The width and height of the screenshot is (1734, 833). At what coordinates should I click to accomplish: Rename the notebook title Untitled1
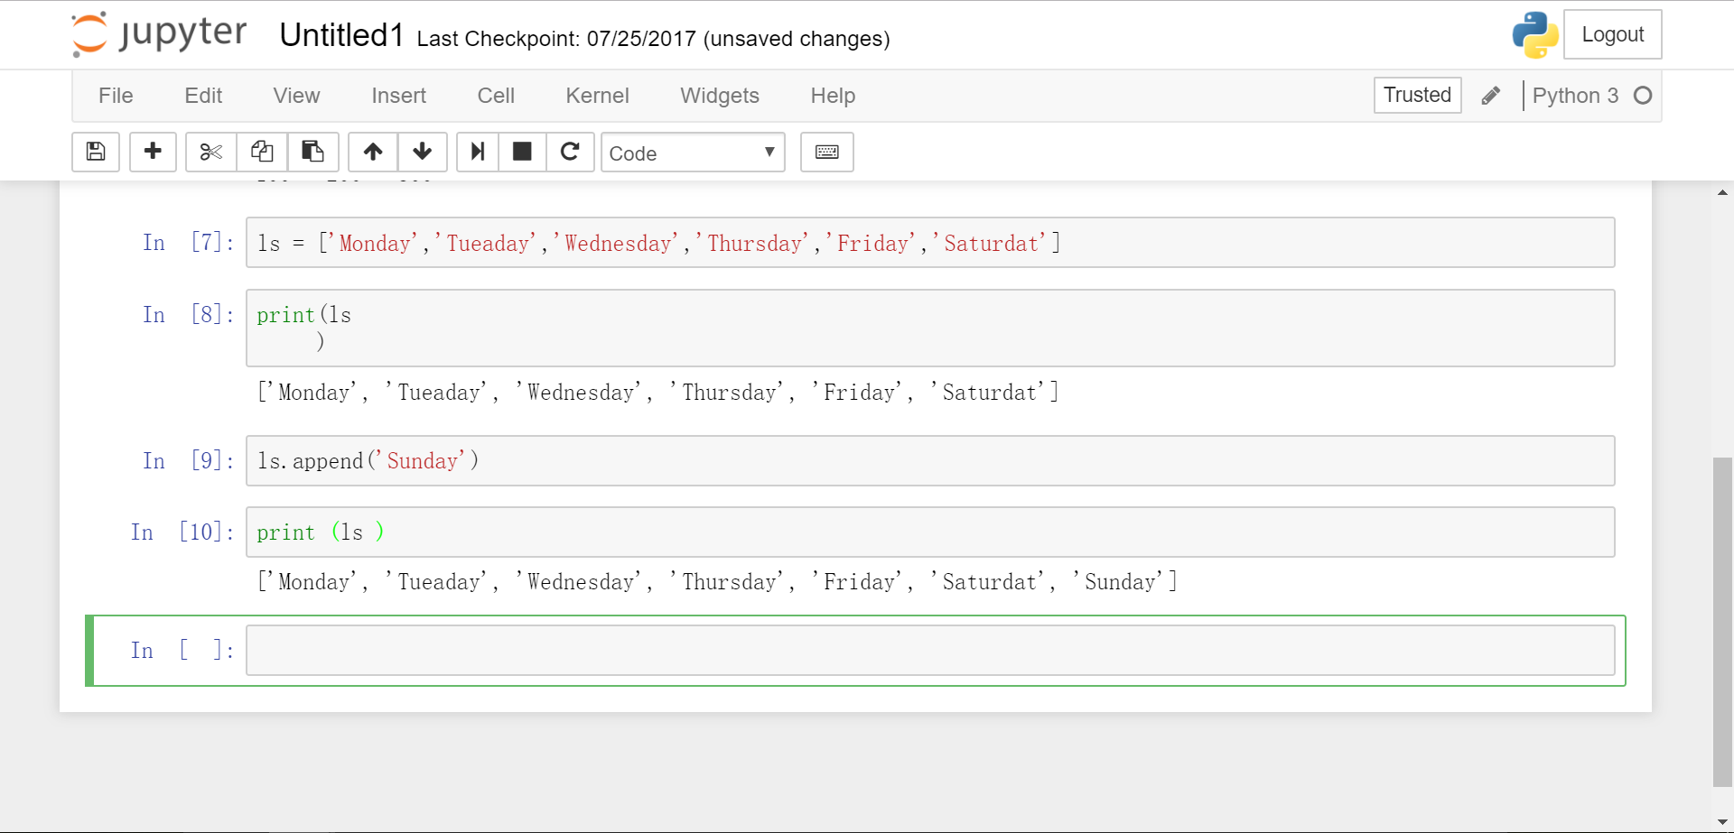pyautogui.click(x=341, y=35)
